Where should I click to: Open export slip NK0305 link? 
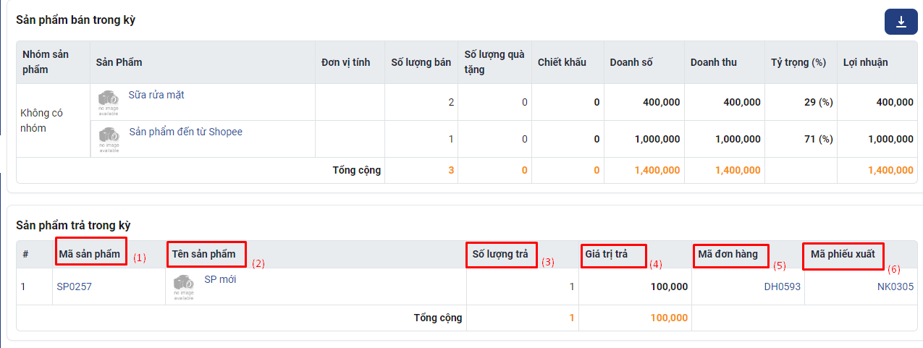[895, 287]
